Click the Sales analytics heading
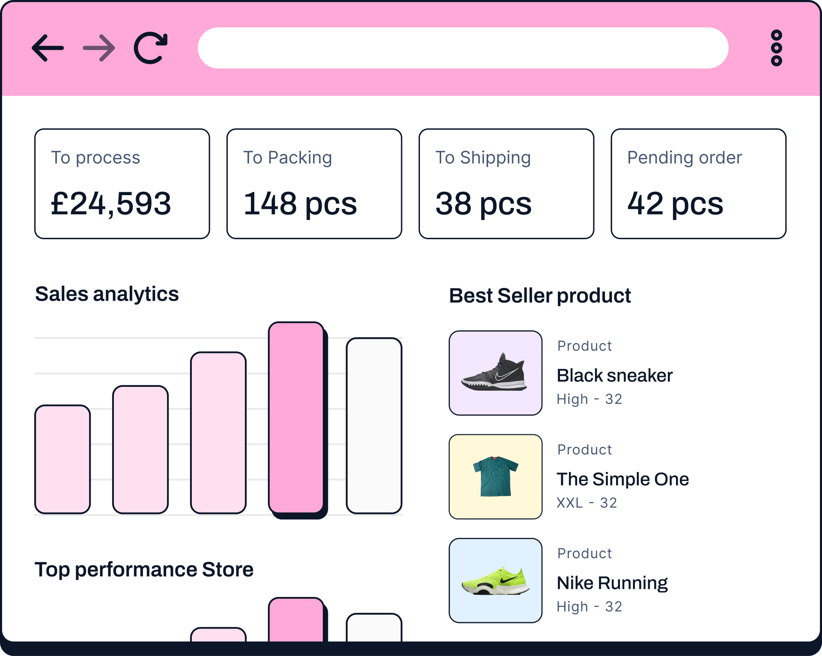Screen dimensions: 822x656 (x=107, y=294)
